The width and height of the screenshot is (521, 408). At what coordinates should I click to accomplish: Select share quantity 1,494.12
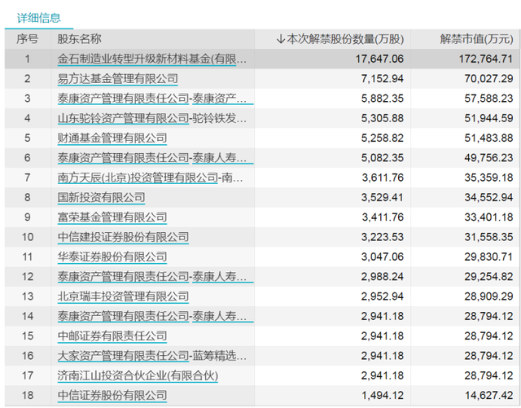[383, 395]
